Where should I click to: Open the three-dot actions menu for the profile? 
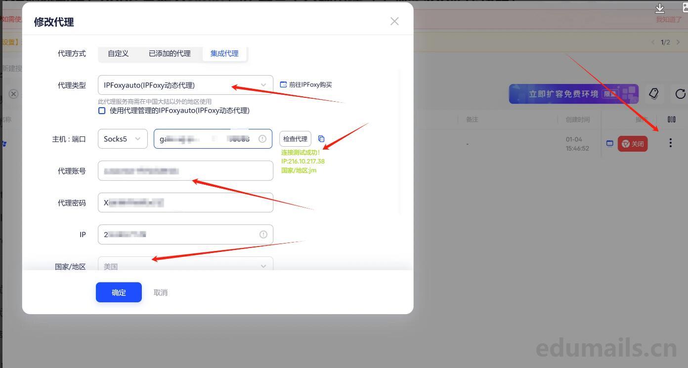coord(670,143)
